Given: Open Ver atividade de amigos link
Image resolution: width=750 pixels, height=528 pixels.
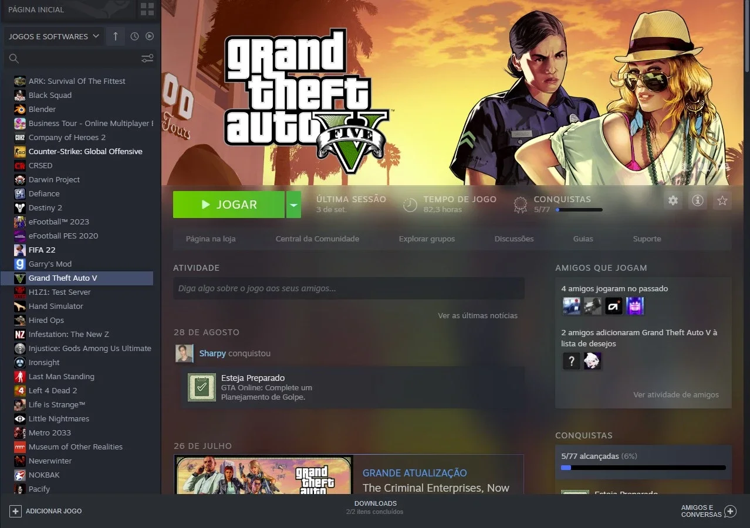Looking at the screenshot, I should [x=676, y=394].
